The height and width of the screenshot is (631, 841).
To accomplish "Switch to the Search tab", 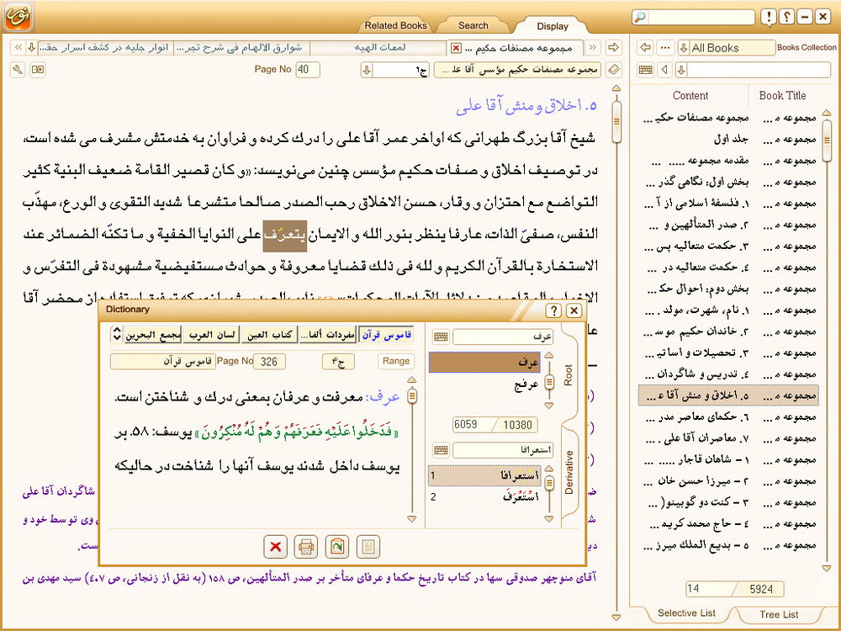I will click(x=473, y=25).
